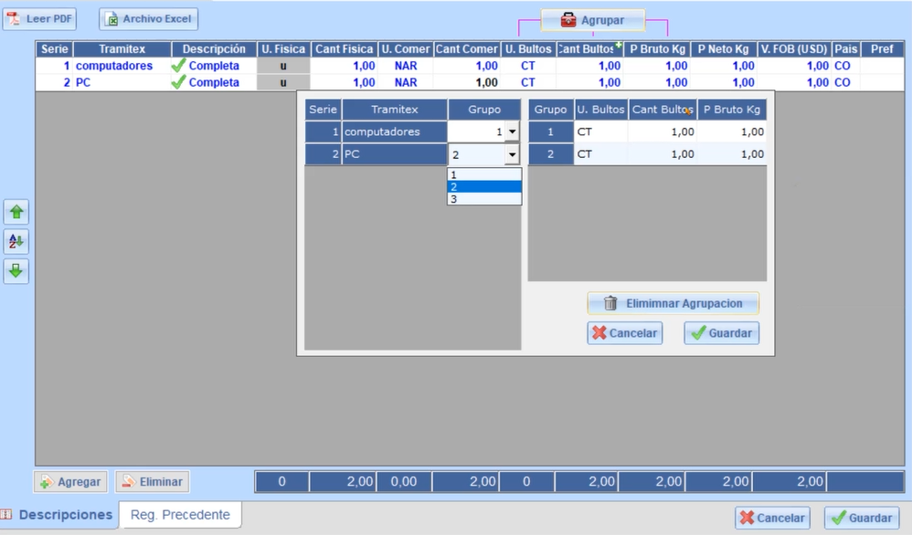Click the green move-up arrow icon

tap(16, 213)
